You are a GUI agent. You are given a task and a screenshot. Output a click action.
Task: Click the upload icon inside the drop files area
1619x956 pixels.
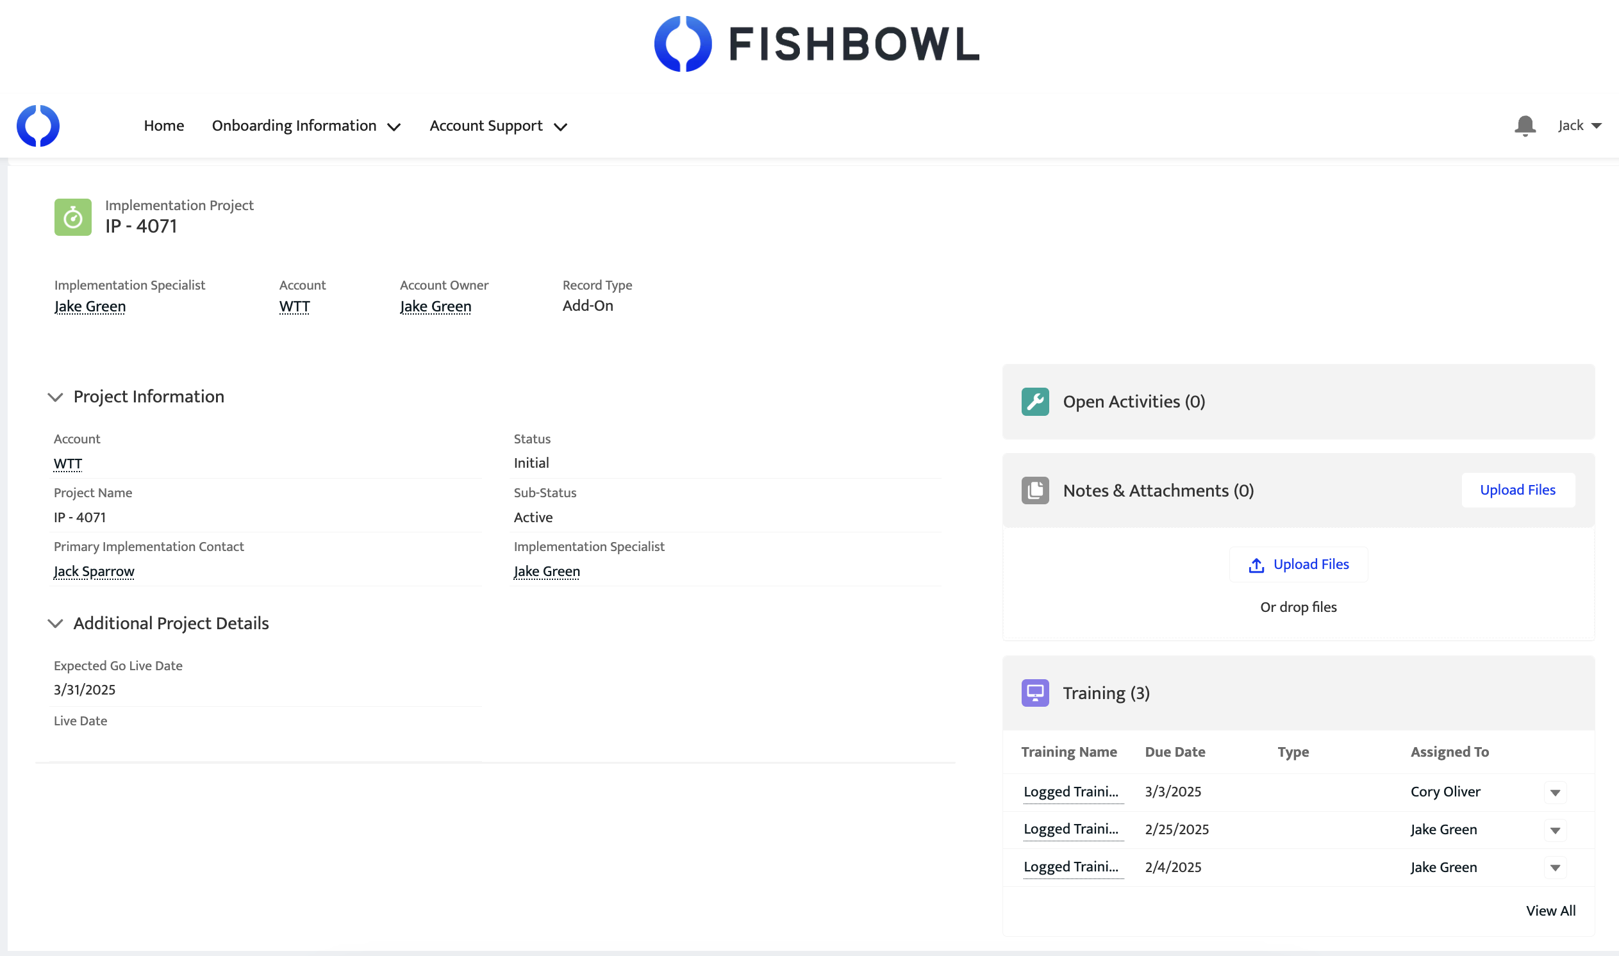pos(1256,565)
